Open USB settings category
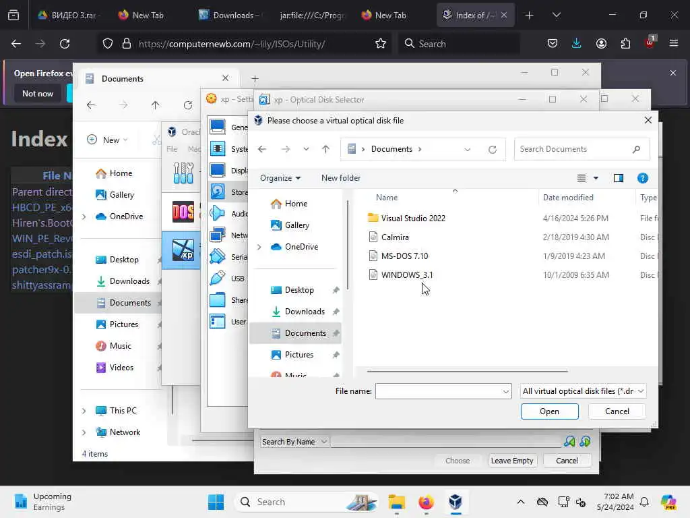Viewport: 690px width, 518px height. [x=228, y=279]
